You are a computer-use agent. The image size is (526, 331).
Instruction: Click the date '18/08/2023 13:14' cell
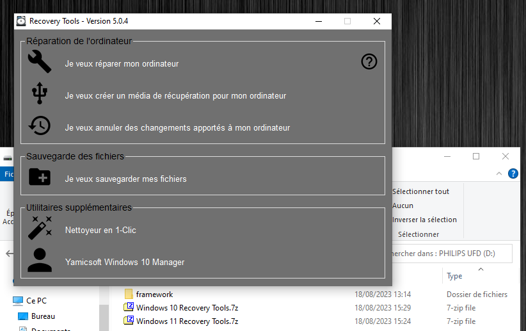[x=383, y=295]
